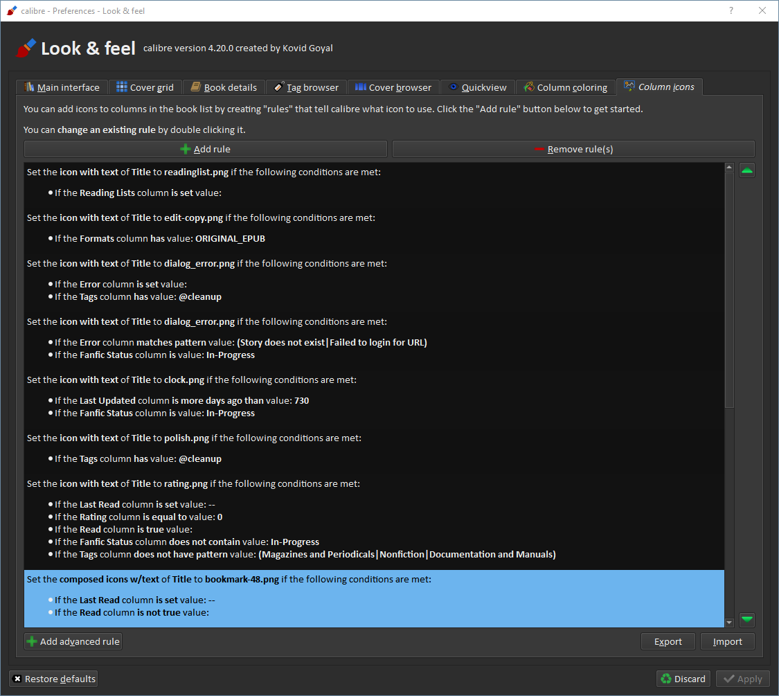Screen dimensions: 779x696
Task: Switch to the Quickview tab
Action: (477, 87)
